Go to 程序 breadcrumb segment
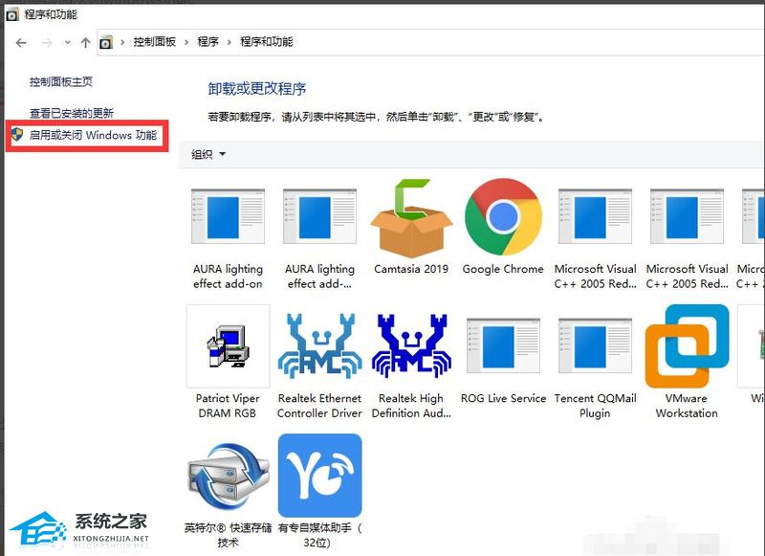 208,42
